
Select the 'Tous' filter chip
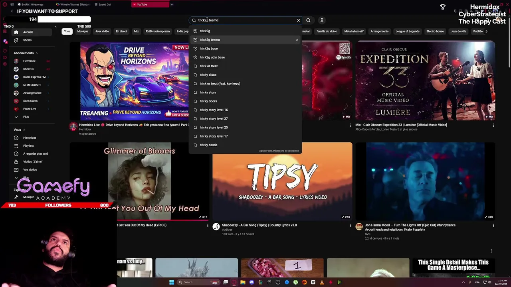pyautogui.click(x=67, y=31)
